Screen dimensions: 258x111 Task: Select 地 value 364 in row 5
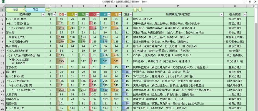coord(116,28)
